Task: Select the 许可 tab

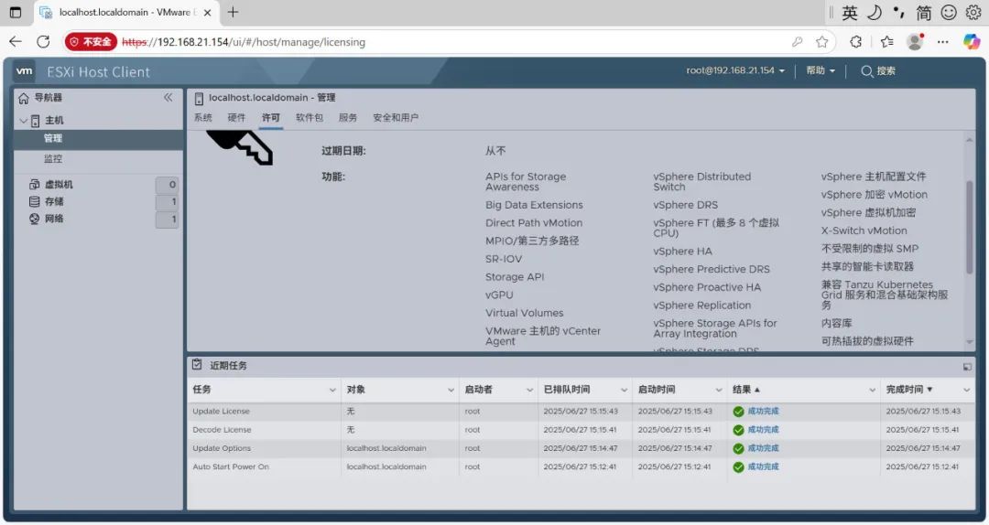Action: pos(270,118)
